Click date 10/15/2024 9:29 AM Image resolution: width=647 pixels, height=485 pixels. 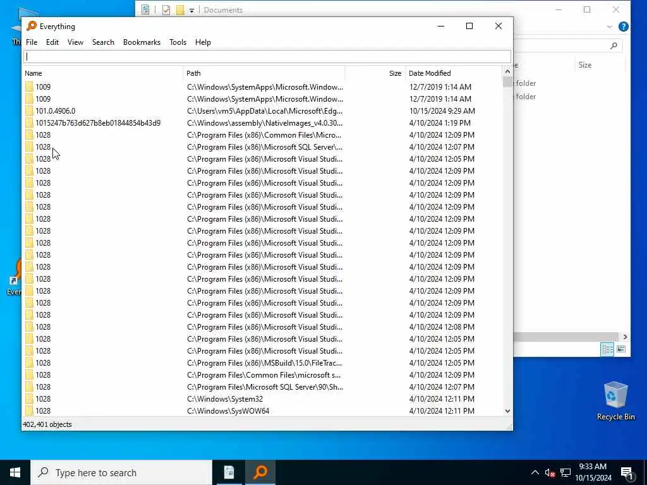pos(442,111)
